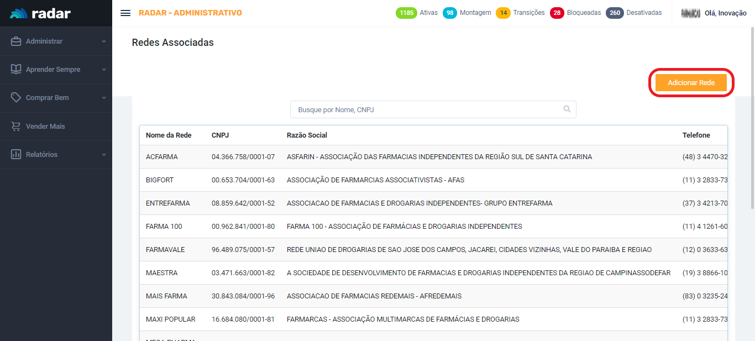Click the Vender Mais cart icon
Image resolution: width=755 pixels, height=341 pixels.
click(16, 127)
